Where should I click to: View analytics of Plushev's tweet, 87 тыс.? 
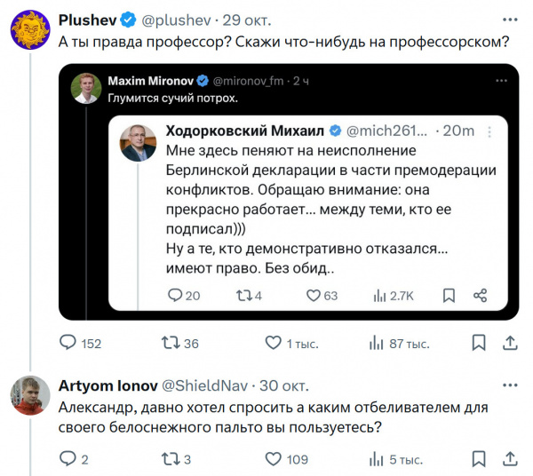[377, 343]
